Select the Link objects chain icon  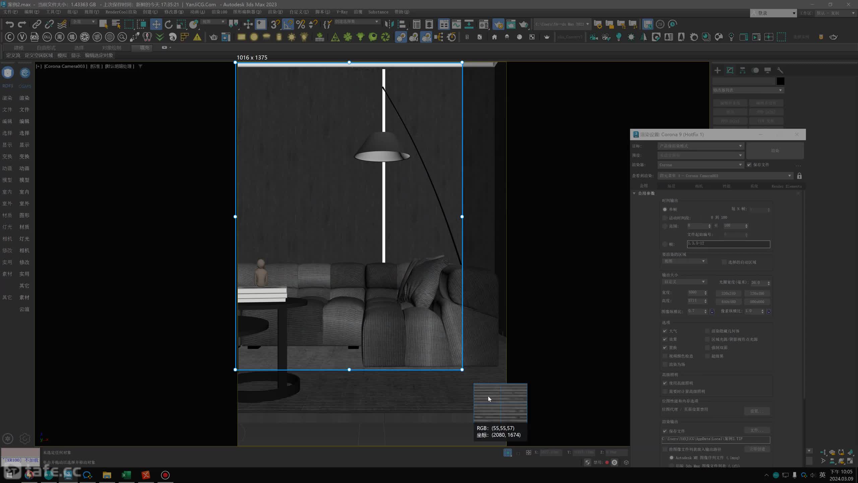point(37,24)
